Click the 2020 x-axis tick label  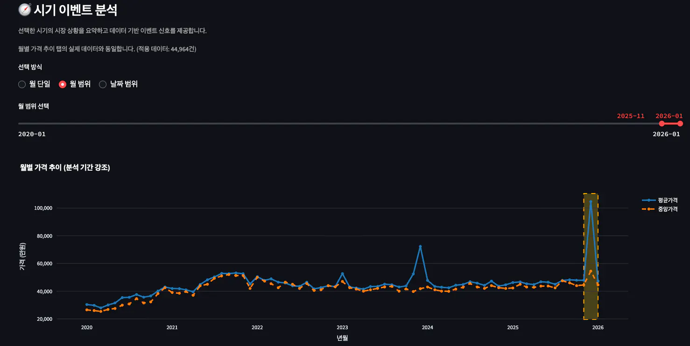click(86, 327)
